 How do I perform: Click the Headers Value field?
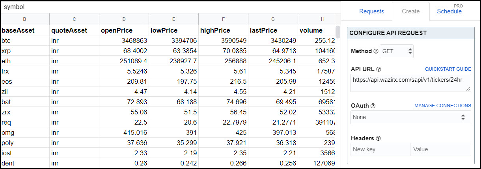tap(441, 149)
